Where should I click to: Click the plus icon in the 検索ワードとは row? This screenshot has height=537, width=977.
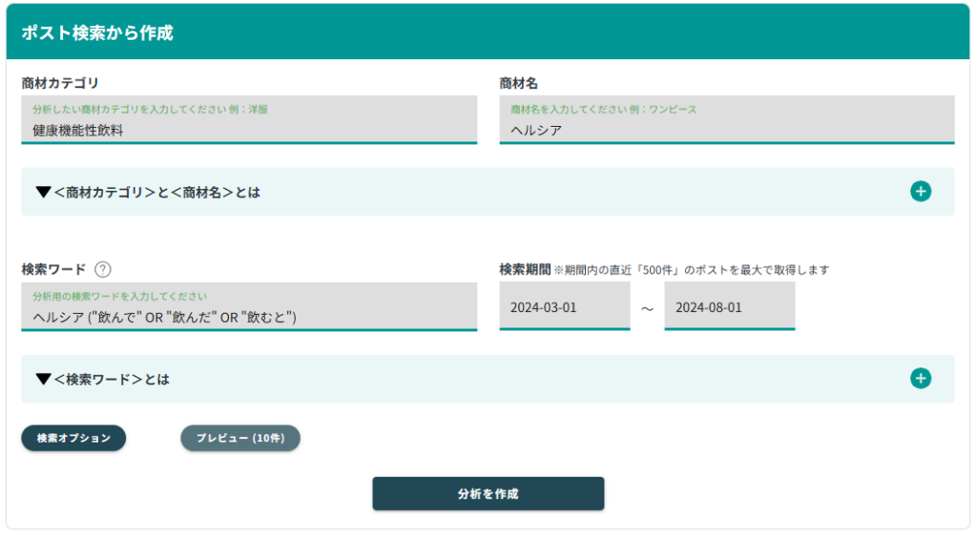tap(920, 379)
